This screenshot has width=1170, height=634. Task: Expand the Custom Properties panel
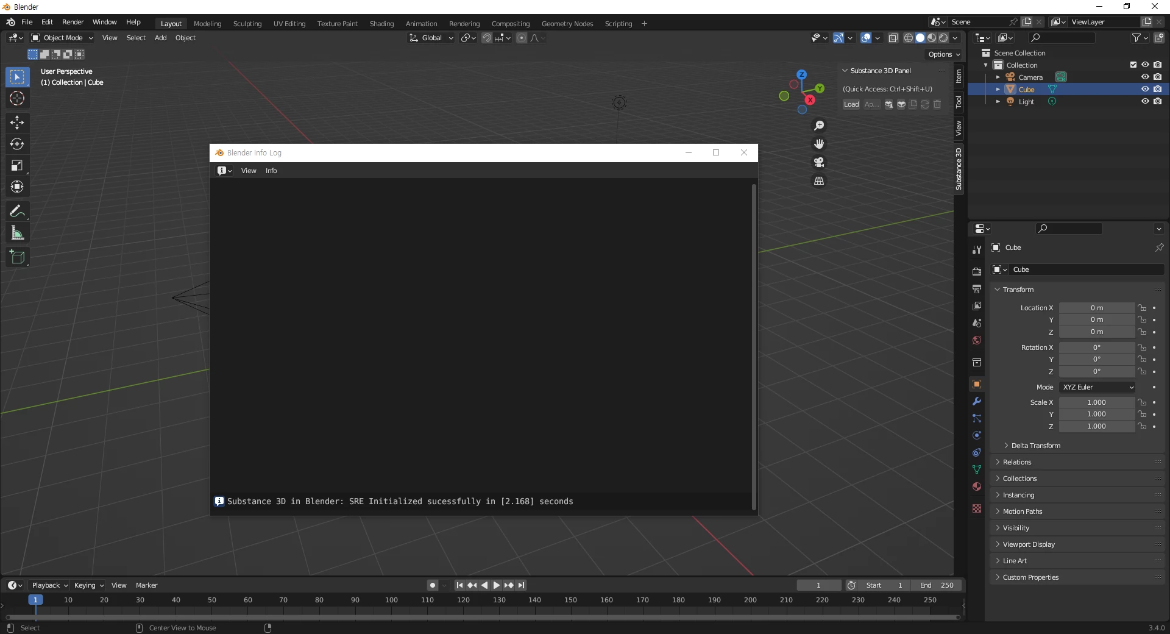1077,577
